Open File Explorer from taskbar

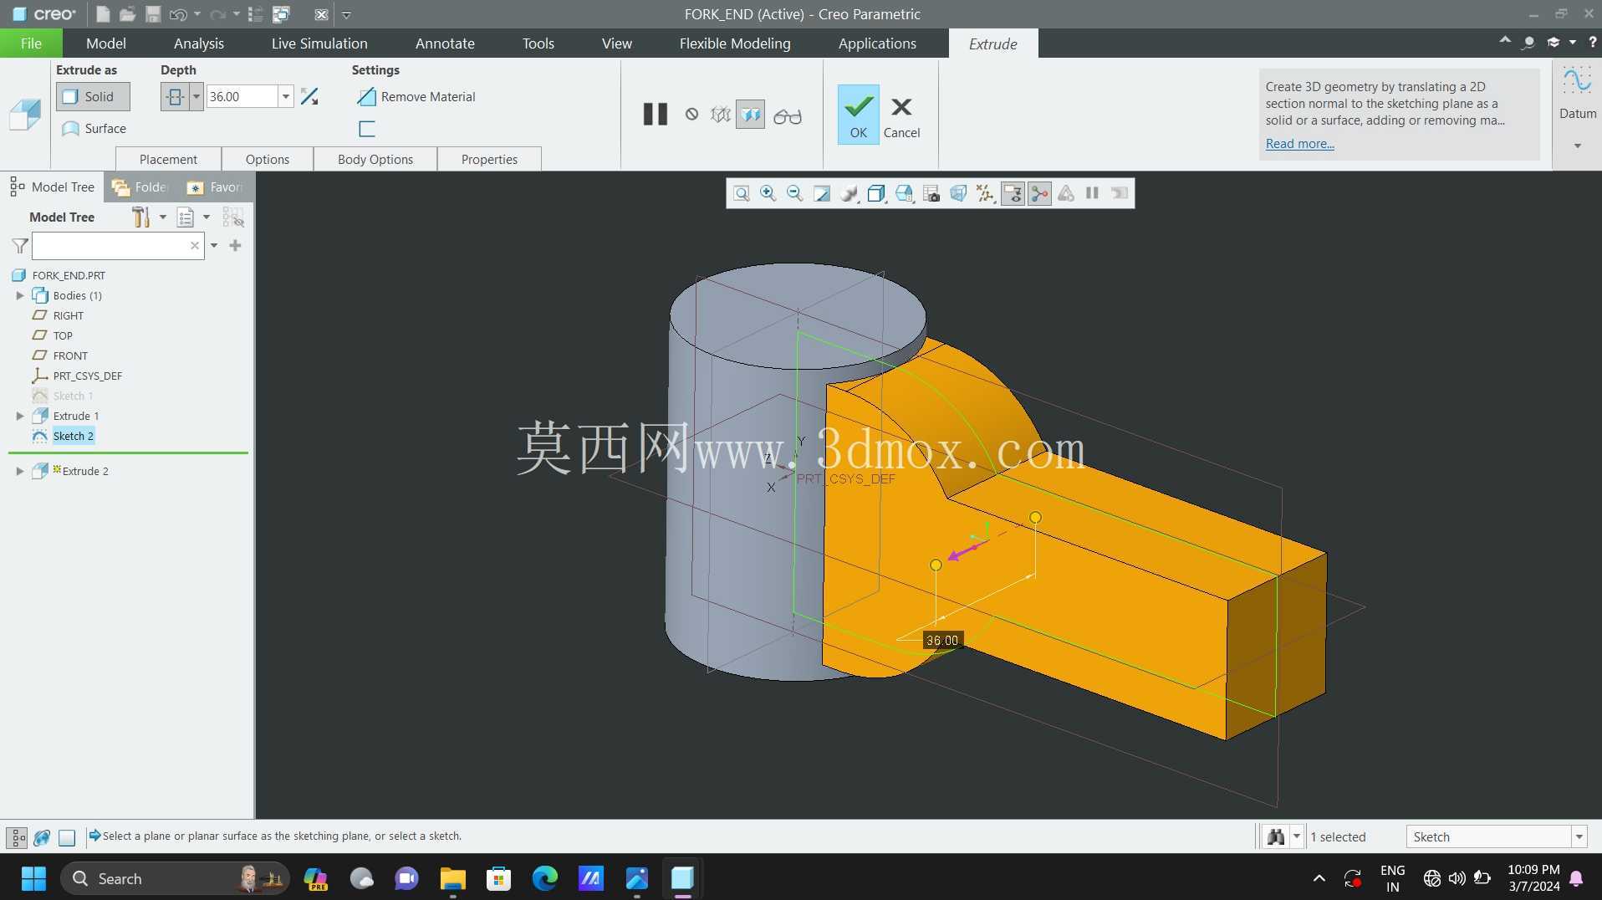[x=452, y=878]
